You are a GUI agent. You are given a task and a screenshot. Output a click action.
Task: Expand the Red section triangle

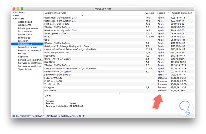[x=14, y=15]
